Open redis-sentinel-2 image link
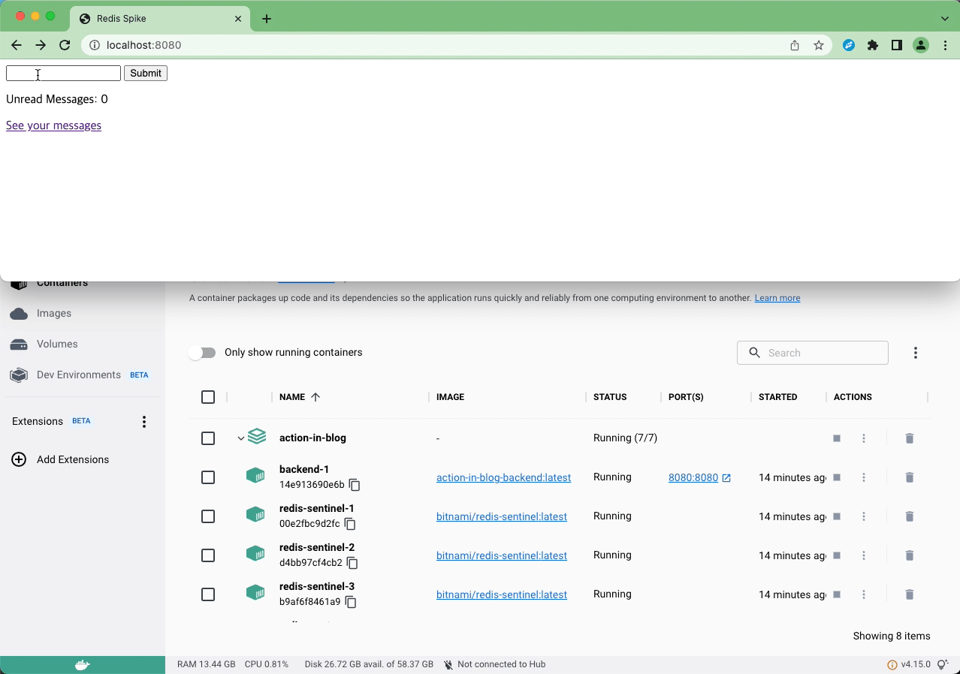The height and width of the screenshot is (674, 960). click(x=502, y=555)
